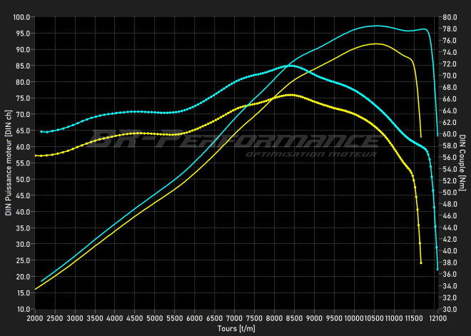471x336 pixels.
Task: Click the DIN Puissance moteur axis title
Action: [9, 163]
